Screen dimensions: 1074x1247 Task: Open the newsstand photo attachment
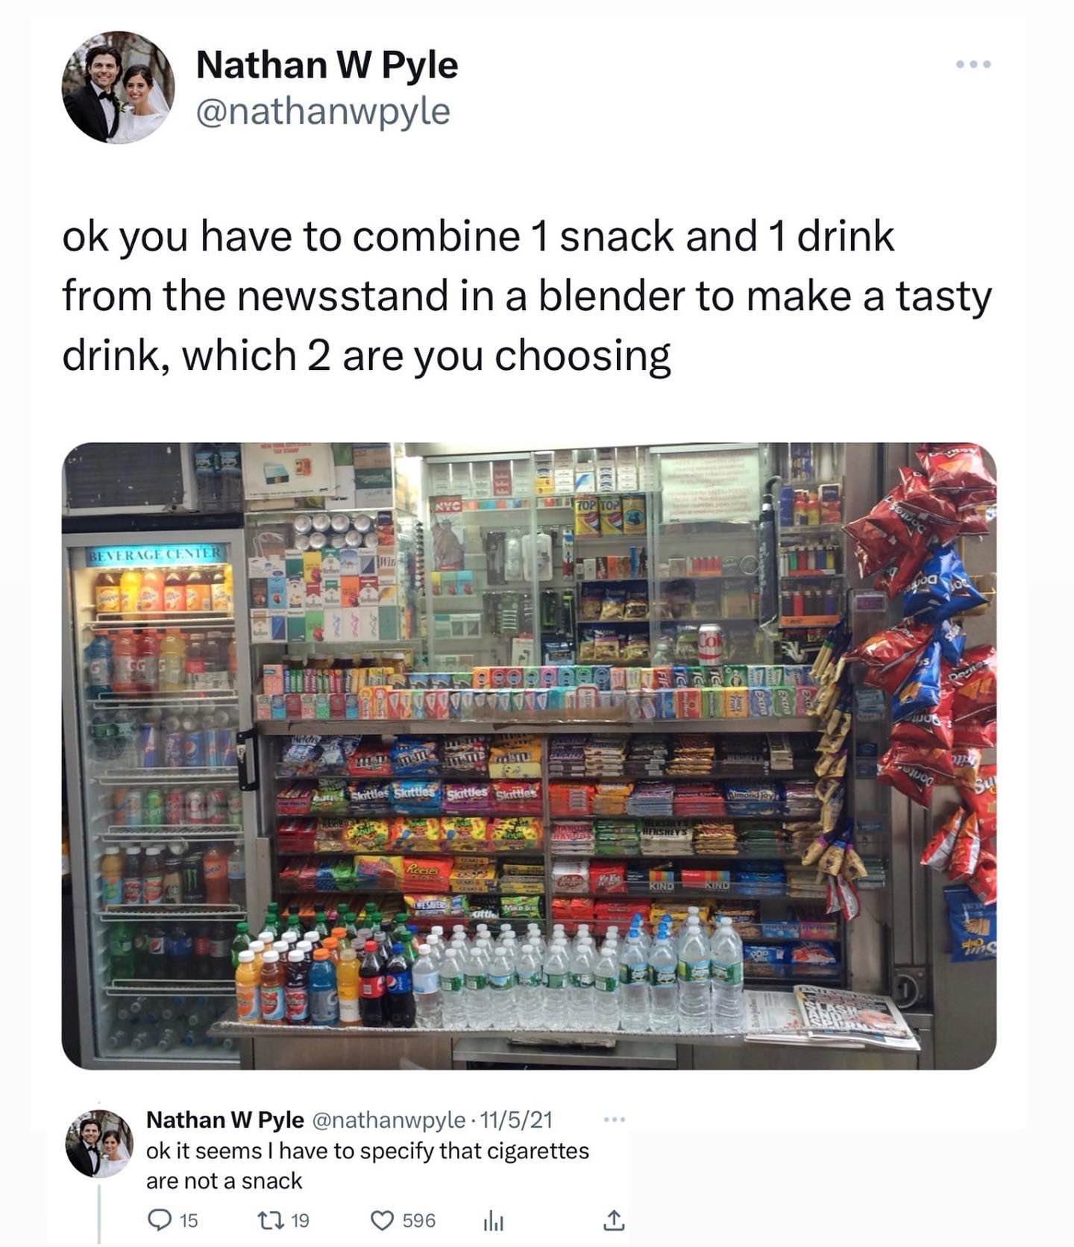(529, 756)
